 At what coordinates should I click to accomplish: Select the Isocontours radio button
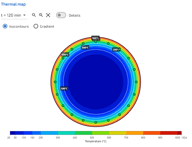5,26
